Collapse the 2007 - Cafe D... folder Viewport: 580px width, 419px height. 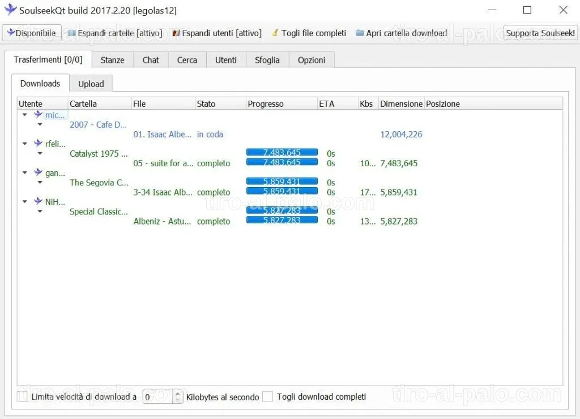point(40,124)
